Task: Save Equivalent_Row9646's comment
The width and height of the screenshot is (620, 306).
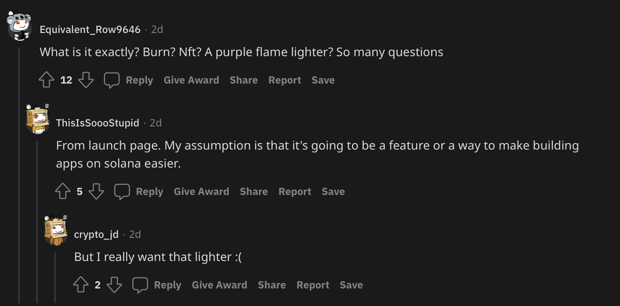Action: (x=323, y=80)
